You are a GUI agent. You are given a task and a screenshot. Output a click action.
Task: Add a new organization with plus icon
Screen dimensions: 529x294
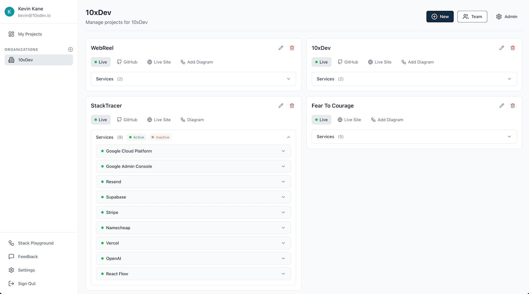(x=70, y=49)
